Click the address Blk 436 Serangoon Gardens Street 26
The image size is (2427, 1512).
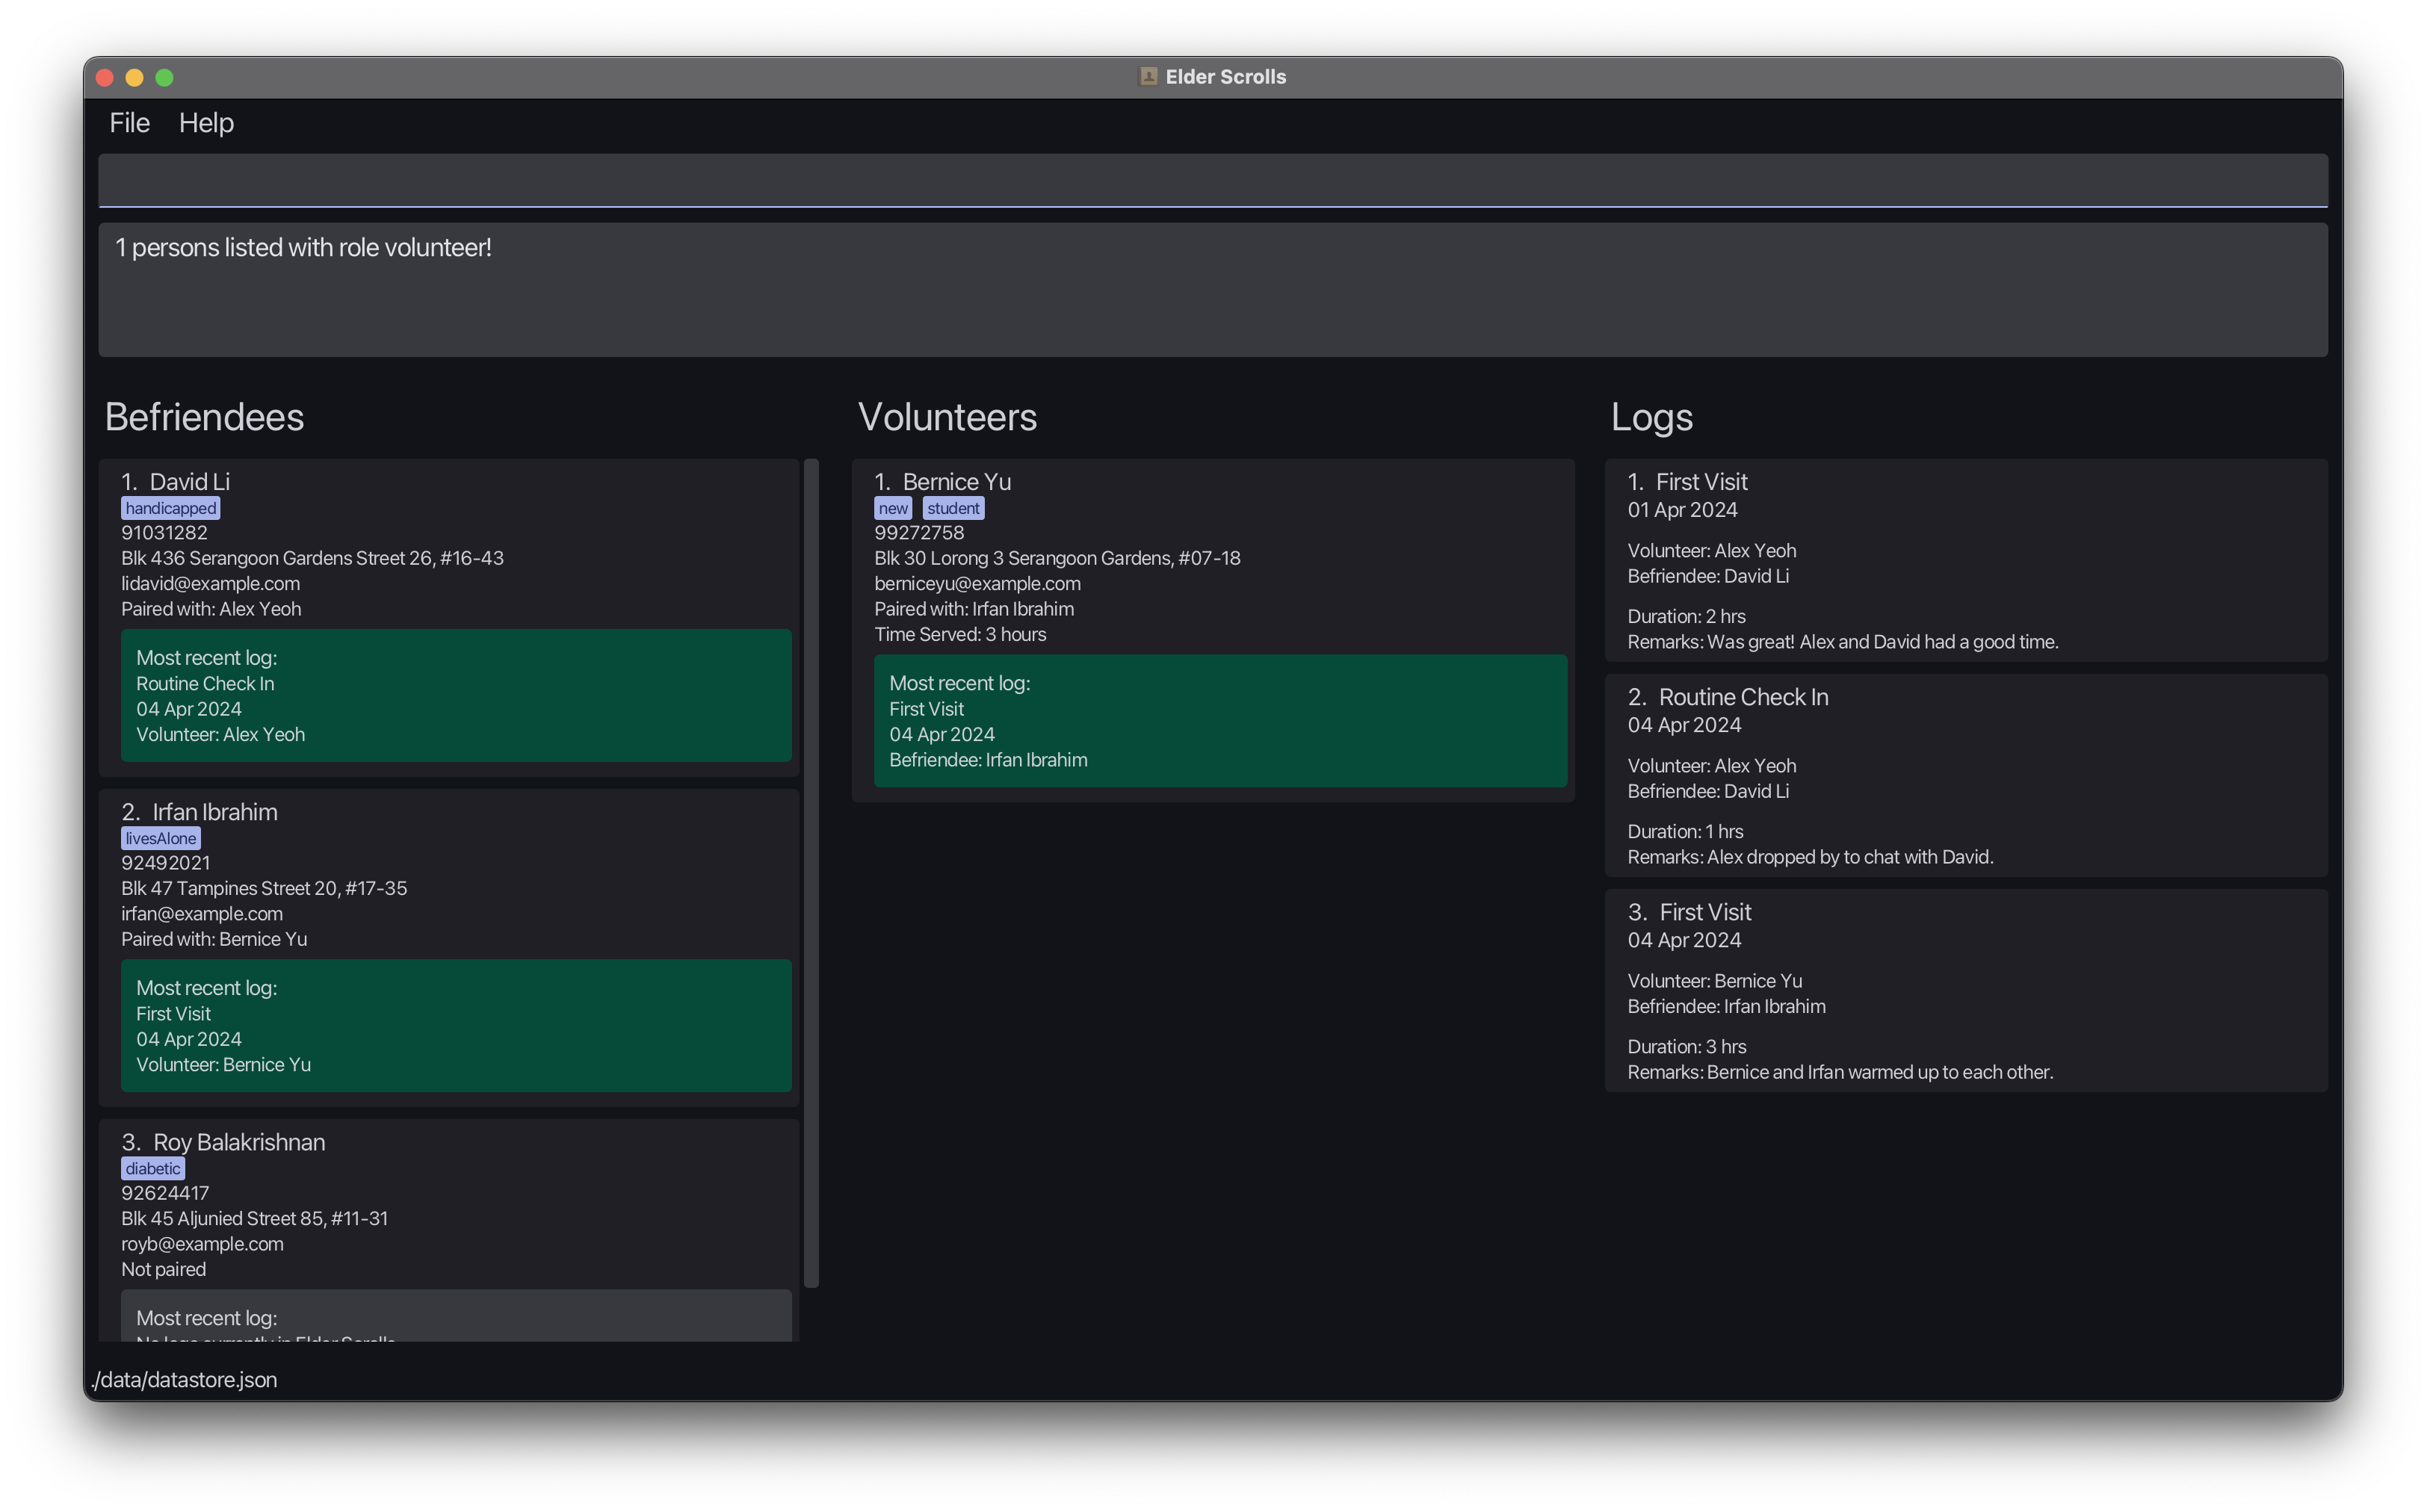point(313,558)
